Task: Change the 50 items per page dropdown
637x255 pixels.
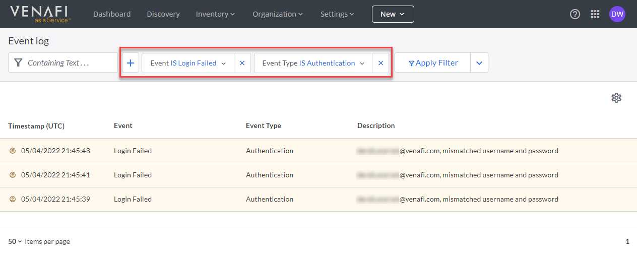Action: tap(15, 241)
